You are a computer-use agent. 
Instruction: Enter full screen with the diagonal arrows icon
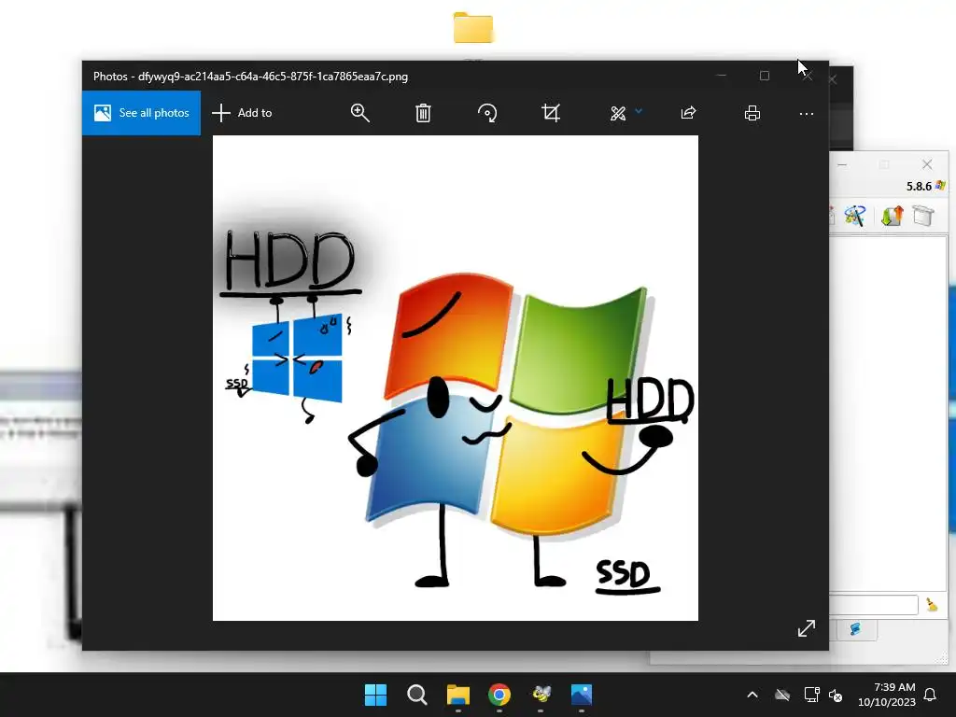pos(807,628)
